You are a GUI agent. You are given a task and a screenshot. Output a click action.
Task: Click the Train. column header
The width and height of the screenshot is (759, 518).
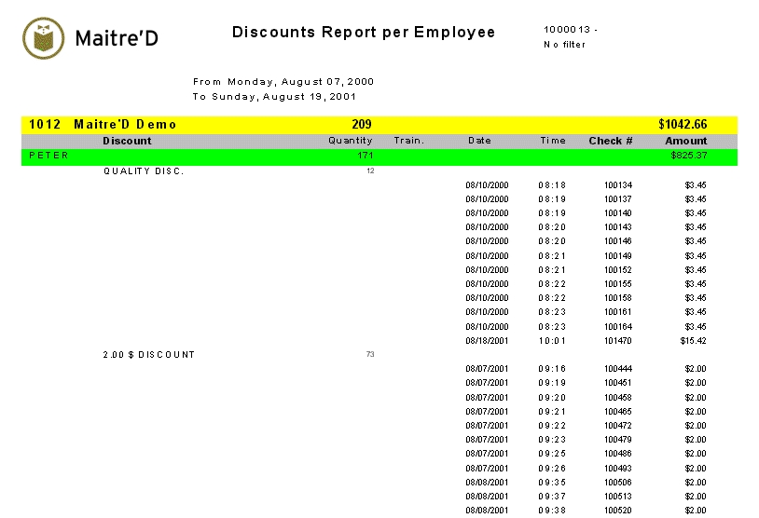coord(408,141)
